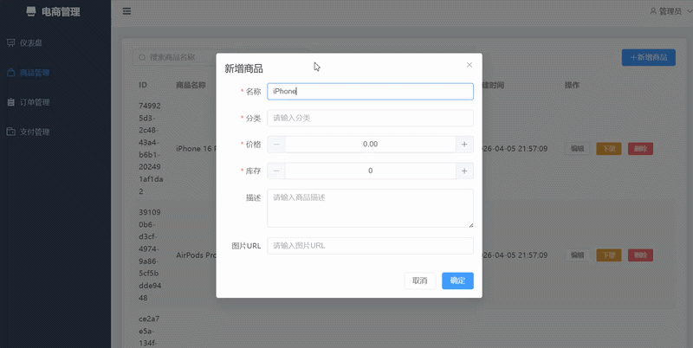The height and width of the screenshot is (348, 693).
Task: Click the hamburger menu collapse icon
Action: click(x=126, y=12)
